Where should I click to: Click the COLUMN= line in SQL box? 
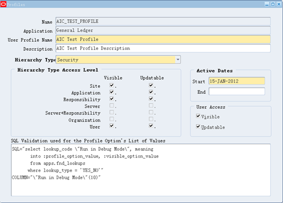[56, 177]
